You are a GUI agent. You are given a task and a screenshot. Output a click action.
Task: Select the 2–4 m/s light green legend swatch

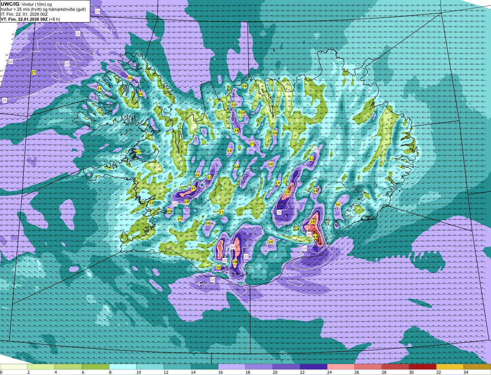click(x=41, y=367)
